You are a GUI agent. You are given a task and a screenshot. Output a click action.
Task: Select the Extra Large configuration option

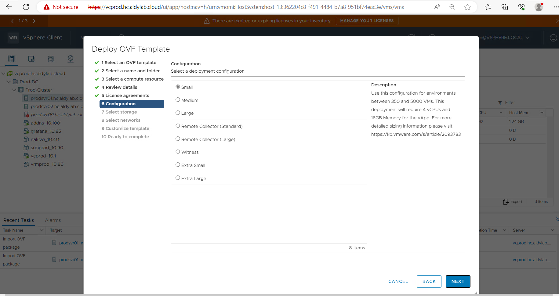tap(178, 178)
